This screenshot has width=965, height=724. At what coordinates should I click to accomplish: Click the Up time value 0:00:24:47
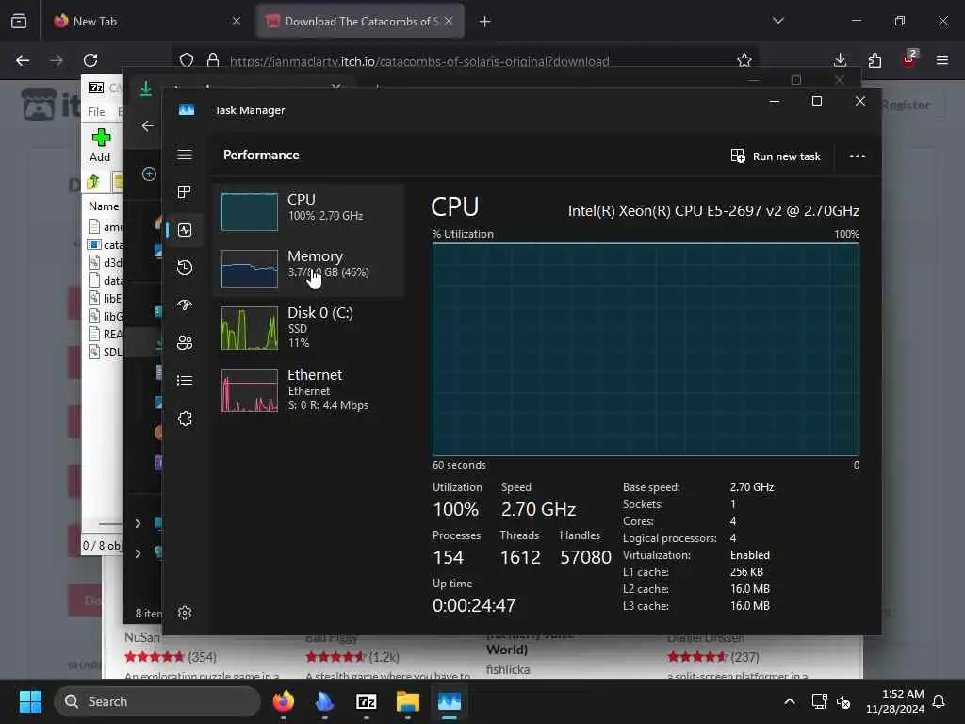[474, 605]
